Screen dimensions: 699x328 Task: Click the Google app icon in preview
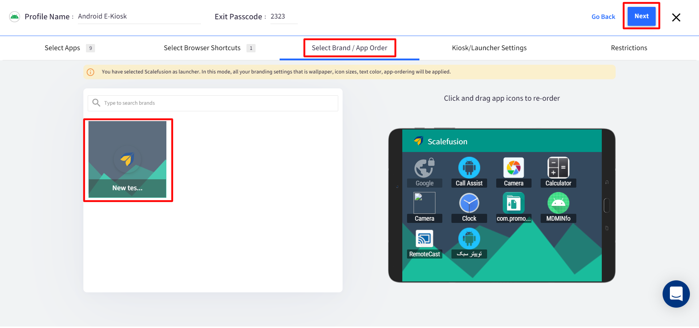(424, 168)
